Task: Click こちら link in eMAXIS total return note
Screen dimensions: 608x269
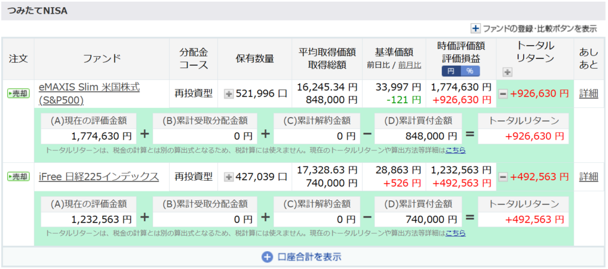Action: point(455,150)
